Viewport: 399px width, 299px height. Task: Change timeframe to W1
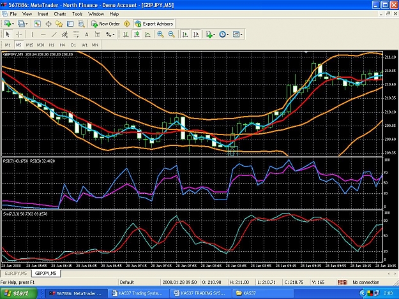point(84,45)
